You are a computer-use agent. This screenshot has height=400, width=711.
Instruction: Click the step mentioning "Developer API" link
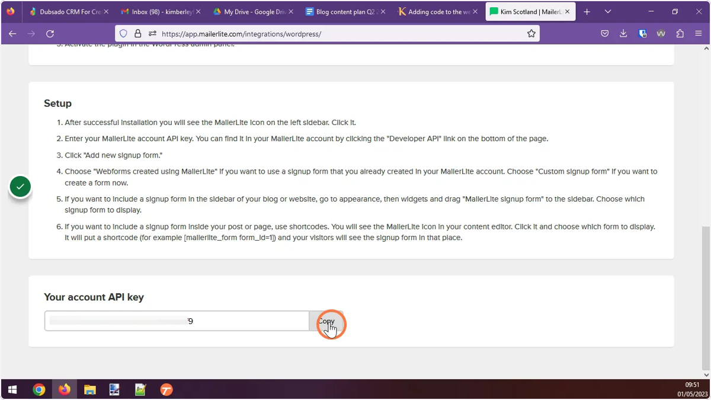pos(306,139)
